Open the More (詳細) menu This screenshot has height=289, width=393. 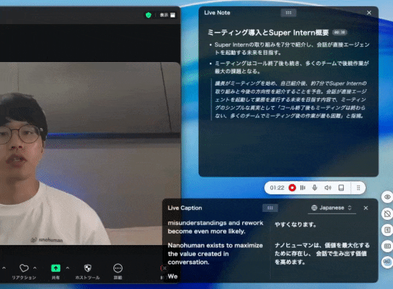[x=118, y=269]
